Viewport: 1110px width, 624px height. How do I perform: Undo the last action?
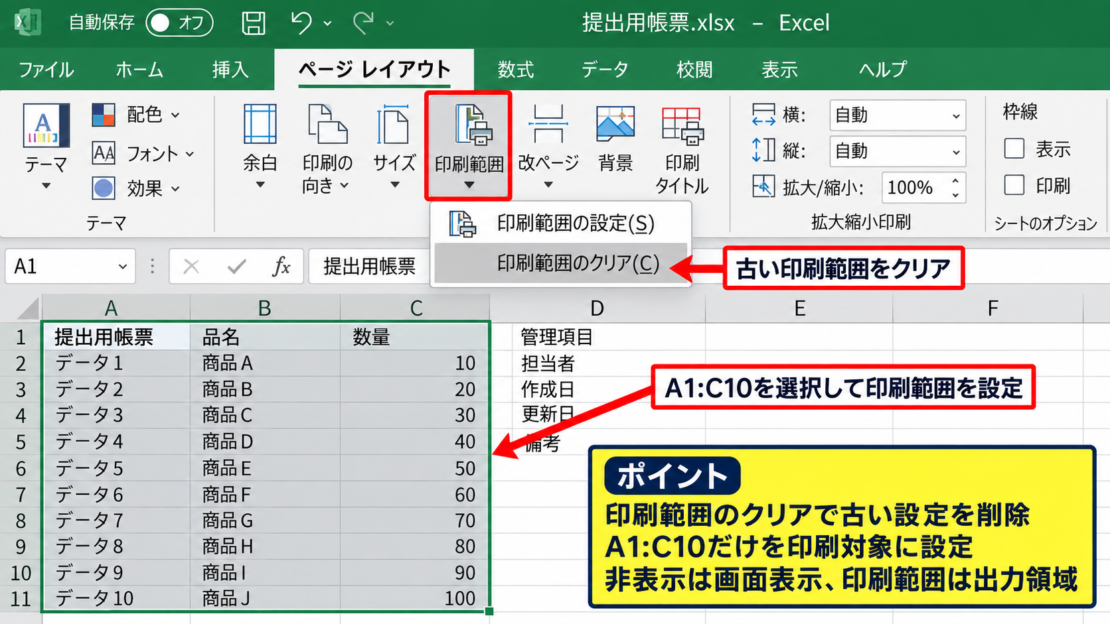pos(301,23)
